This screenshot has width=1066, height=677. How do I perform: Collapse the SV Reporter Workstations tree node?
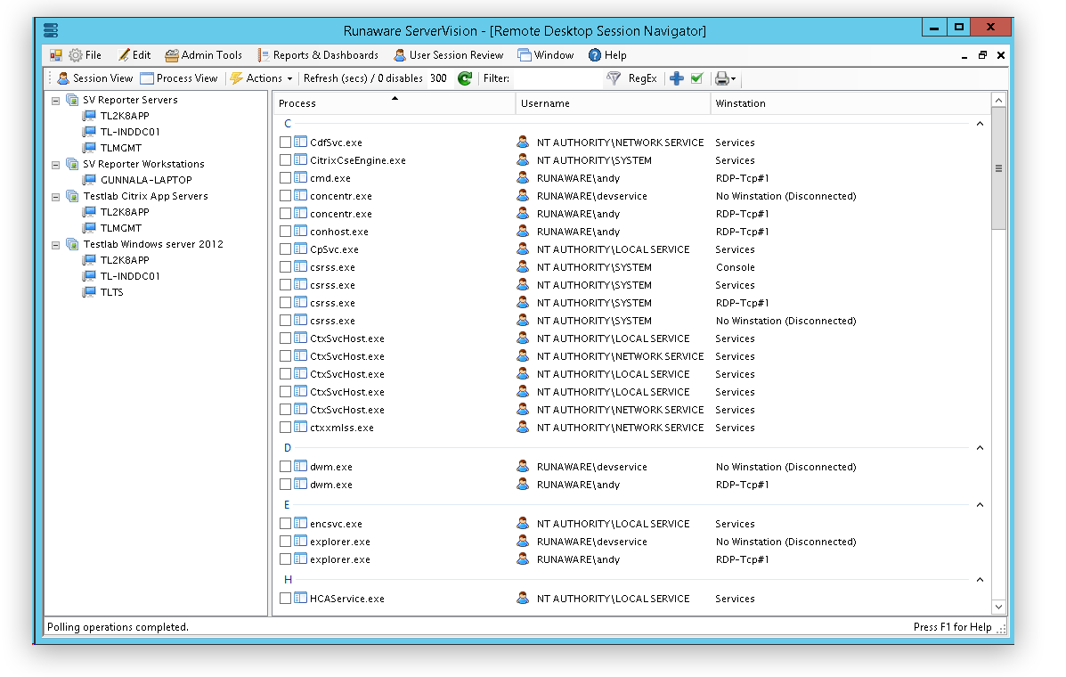[x=56, y=165]
